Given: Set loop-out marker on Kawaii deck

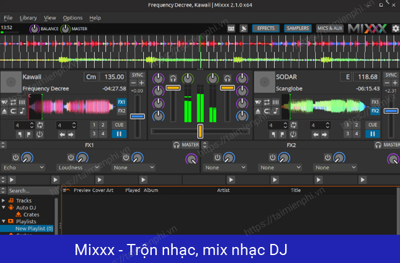Looking at the screenshot, I should click(x=29, y=134).
